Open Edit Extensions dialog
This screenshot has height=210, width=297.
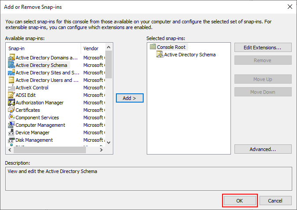pyautogui.click(x=263, y=47)
